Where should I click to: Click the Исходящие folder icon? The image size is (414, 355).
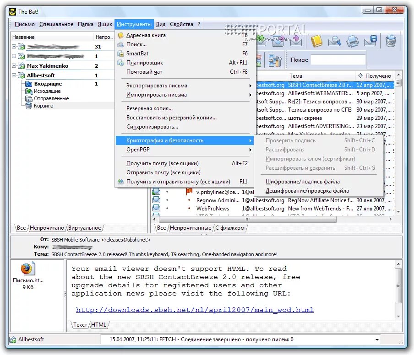(28, 91)
